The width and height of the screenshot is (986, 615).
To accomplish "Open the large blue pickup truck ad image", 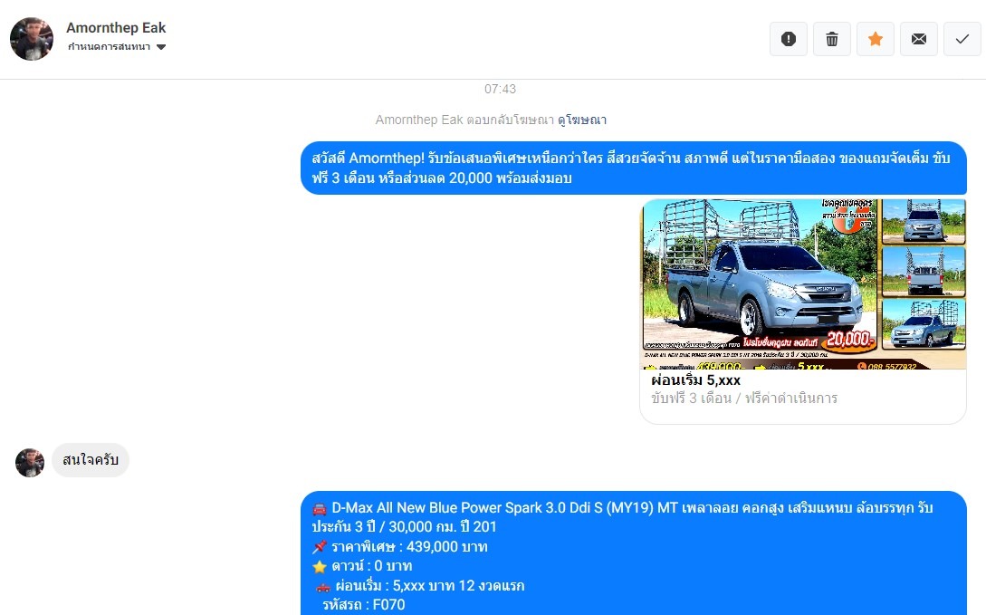I will (x=760, y=274).
